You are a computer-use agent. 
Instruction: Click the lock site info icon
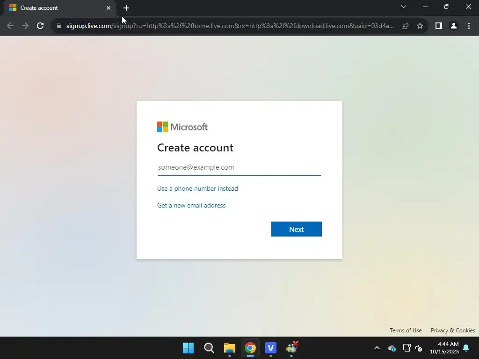click(x=58, y=26)
